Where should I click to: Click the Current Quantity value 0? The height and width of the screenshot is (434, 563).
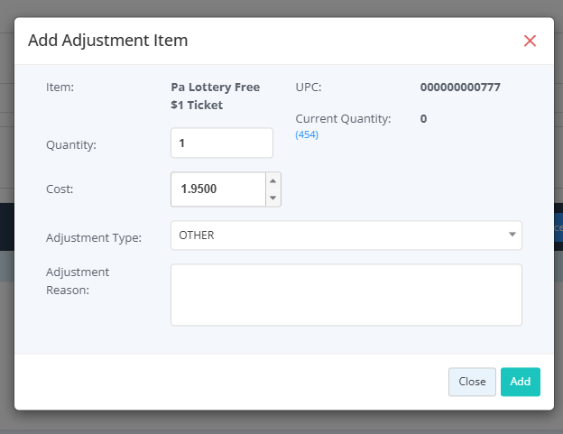click(x=423, y=119)
